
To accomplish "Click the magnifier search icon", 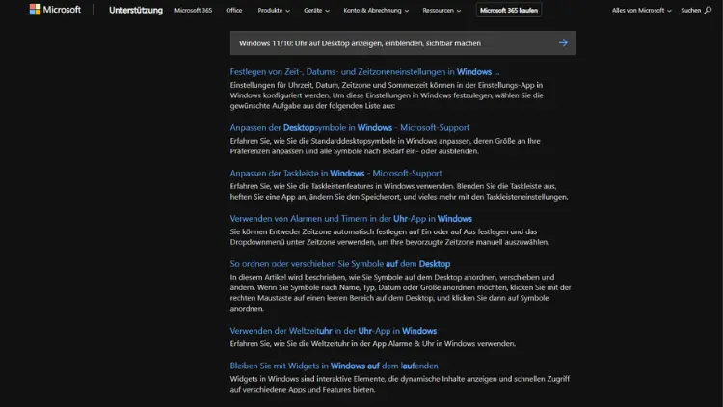I will click(708, 11).
